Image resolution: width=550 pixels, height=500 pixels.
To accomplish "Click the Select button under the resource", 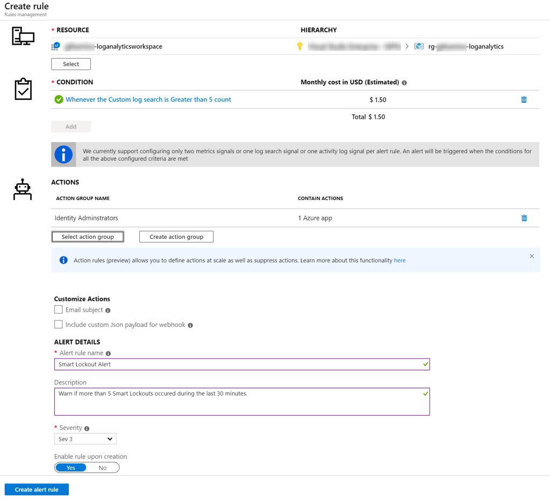I will click(70, 63).
